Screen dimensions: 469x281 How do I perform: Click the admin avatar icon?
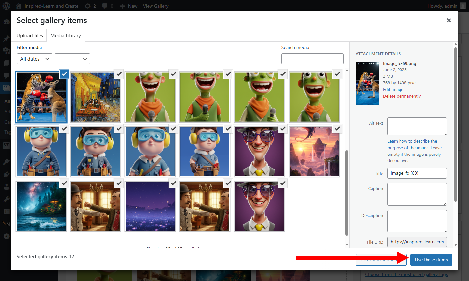point(463,6)
